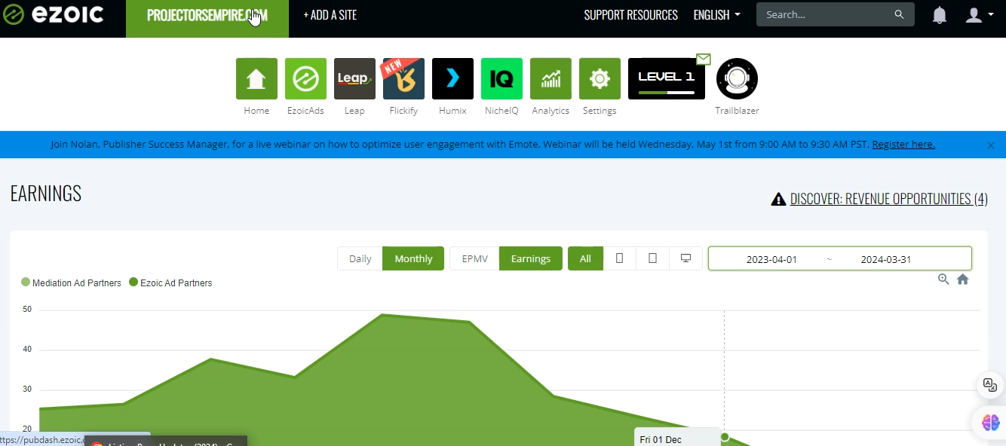Select the All devices filter
This screenshot has height=446, width=1006.
coord(585,258)
